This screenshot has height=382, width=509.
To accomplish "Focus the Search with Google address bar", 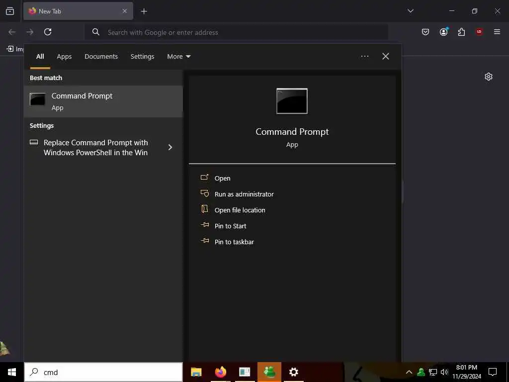I will coord(236,32).
